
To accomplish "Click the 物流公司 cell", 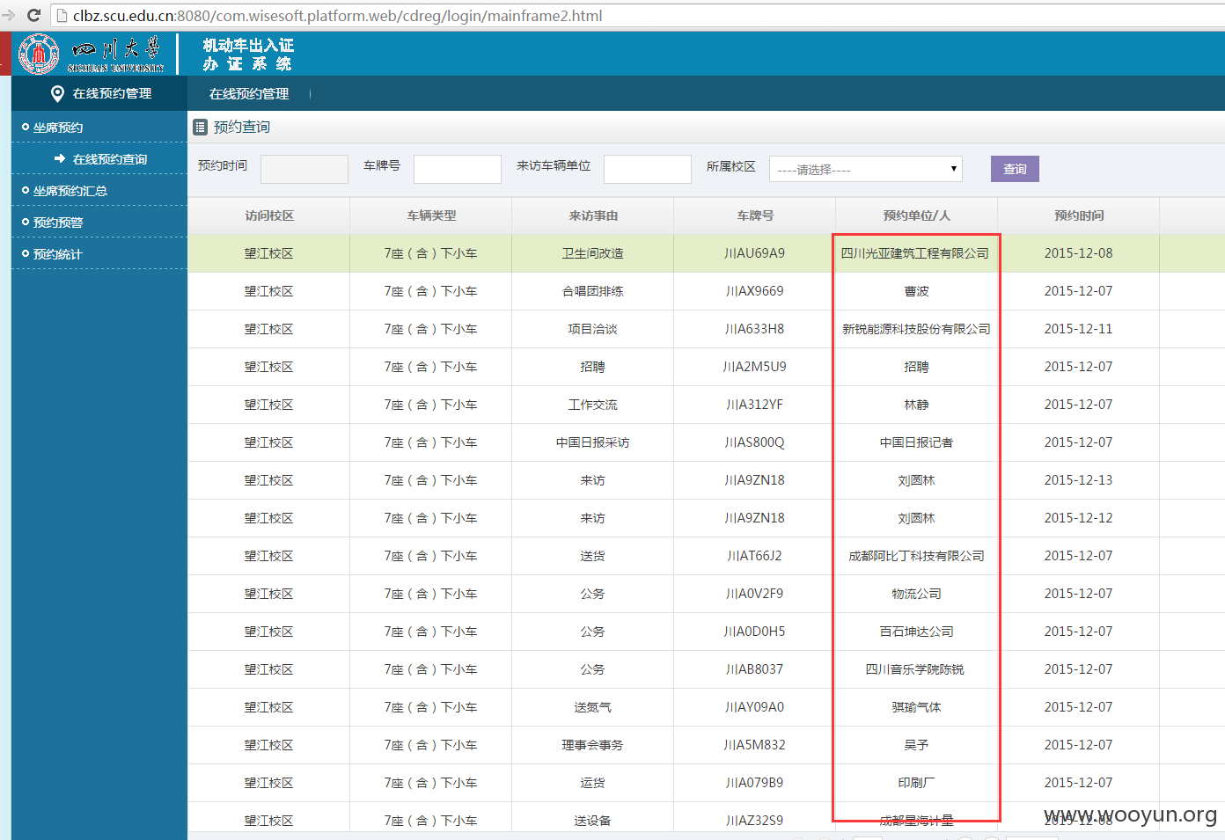I will coord(917,594).
